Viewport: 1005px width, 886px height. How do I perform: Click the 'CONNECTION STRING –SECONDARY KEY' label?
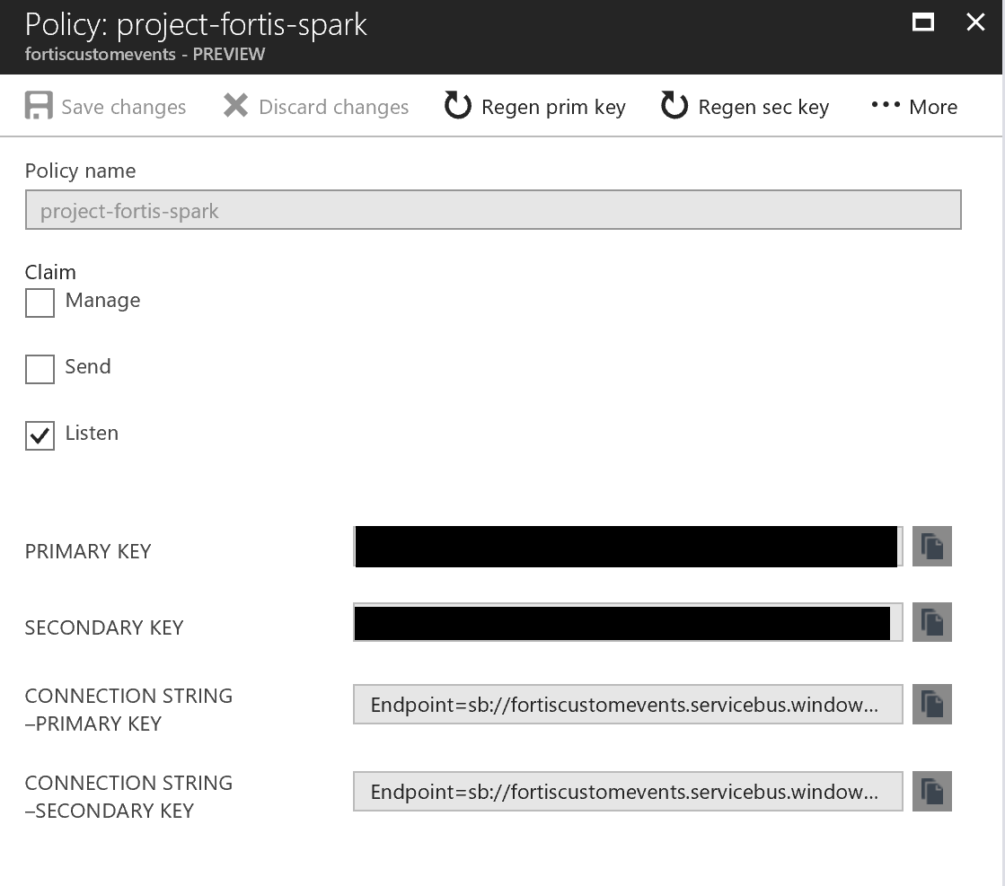[x=128, y=797]
